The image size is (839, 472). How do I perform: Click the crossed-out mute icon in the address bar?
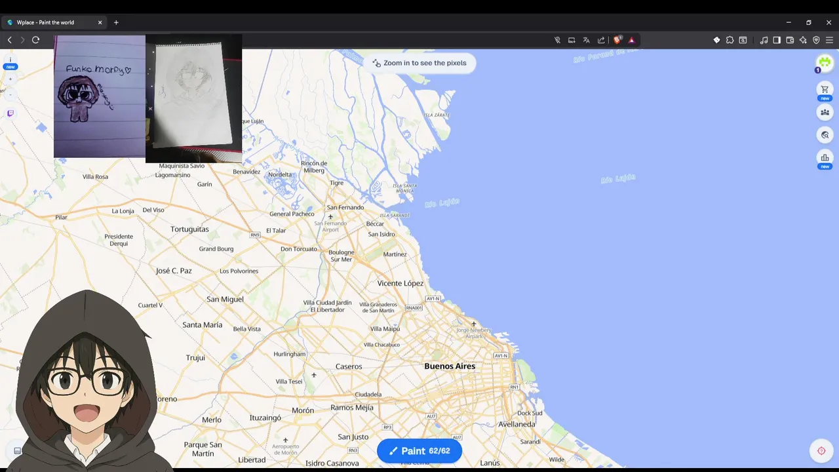click(x=557, y=40)
